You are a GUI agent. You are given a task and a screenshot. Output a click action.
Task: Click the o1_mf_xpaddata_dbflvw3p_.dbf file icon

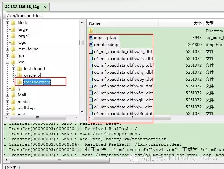(91, 65)
